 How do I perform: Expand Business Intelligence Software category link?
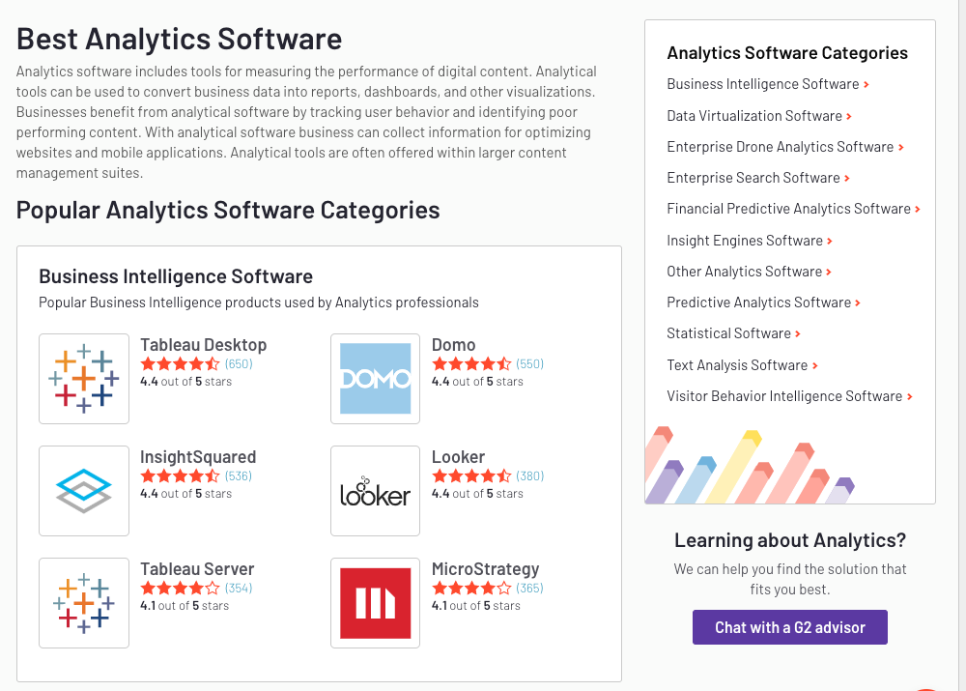[x=768, y=84]
